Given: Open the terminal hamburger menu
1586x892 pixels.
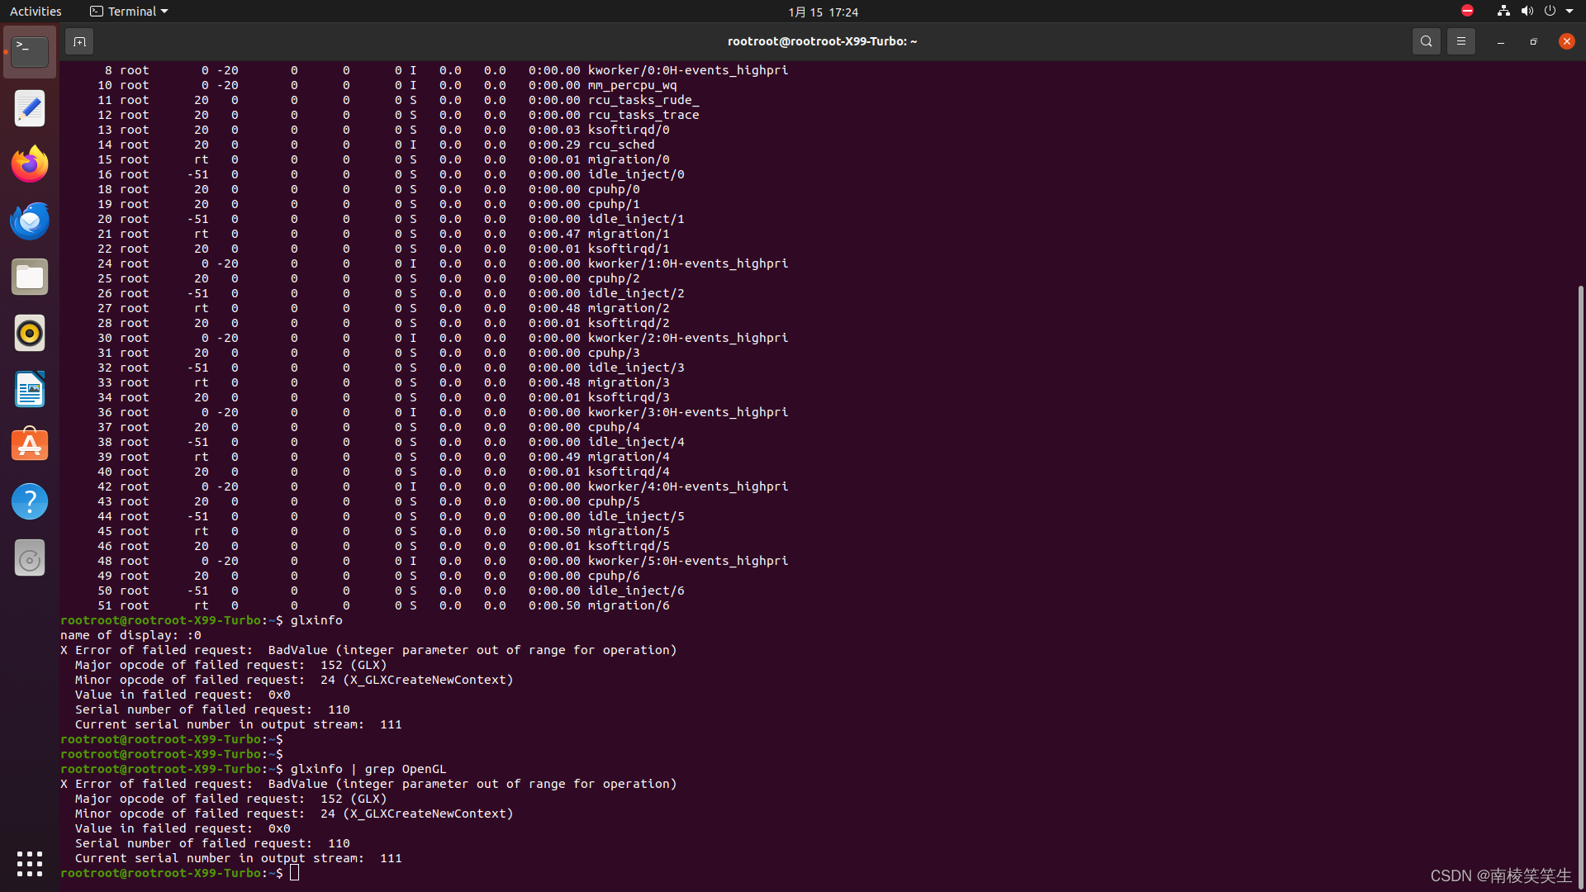Looking at the screenshot, I should 1460,41.
